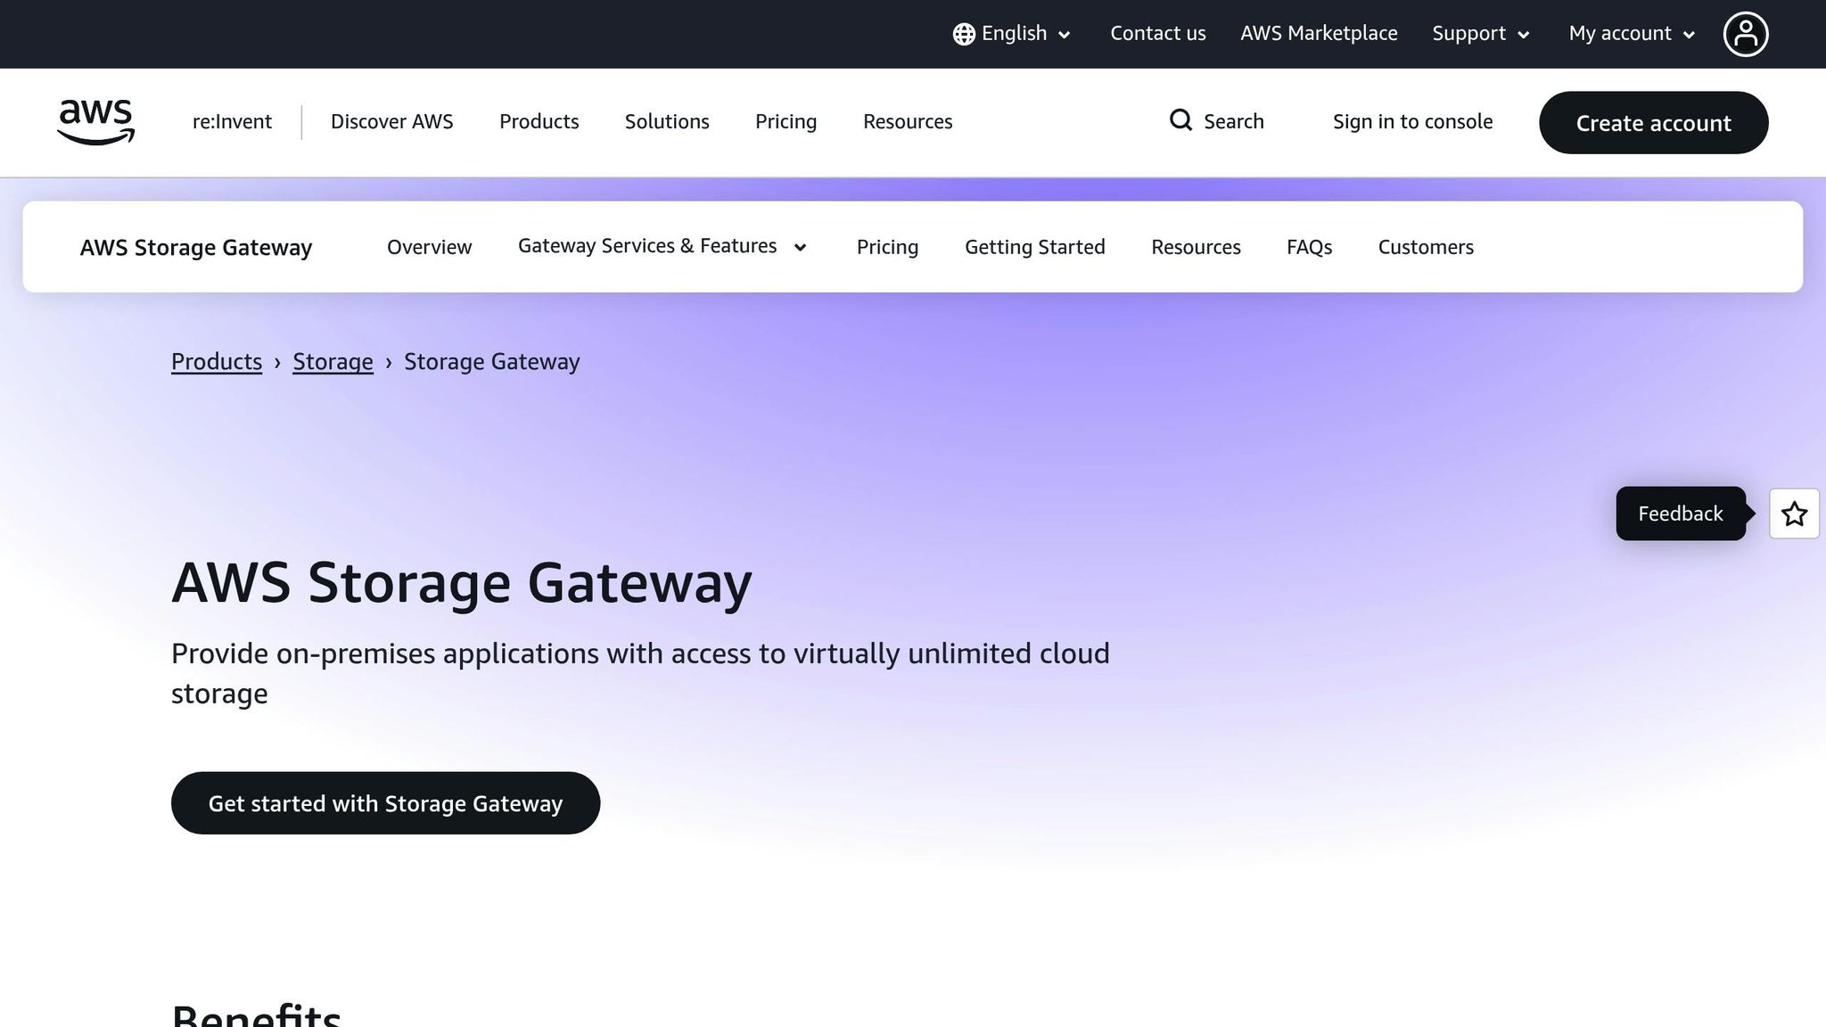
Task: Expand the My account dropdown
Action: coord(1630,33)
